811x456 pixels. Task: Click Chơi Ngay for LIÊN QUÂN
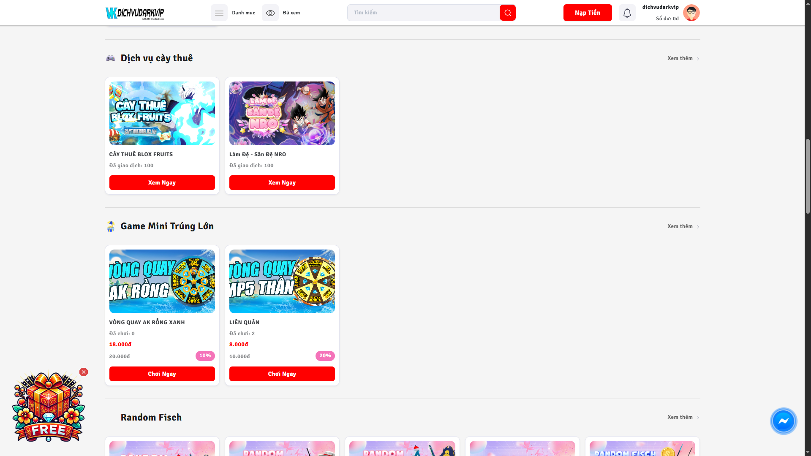282,374
